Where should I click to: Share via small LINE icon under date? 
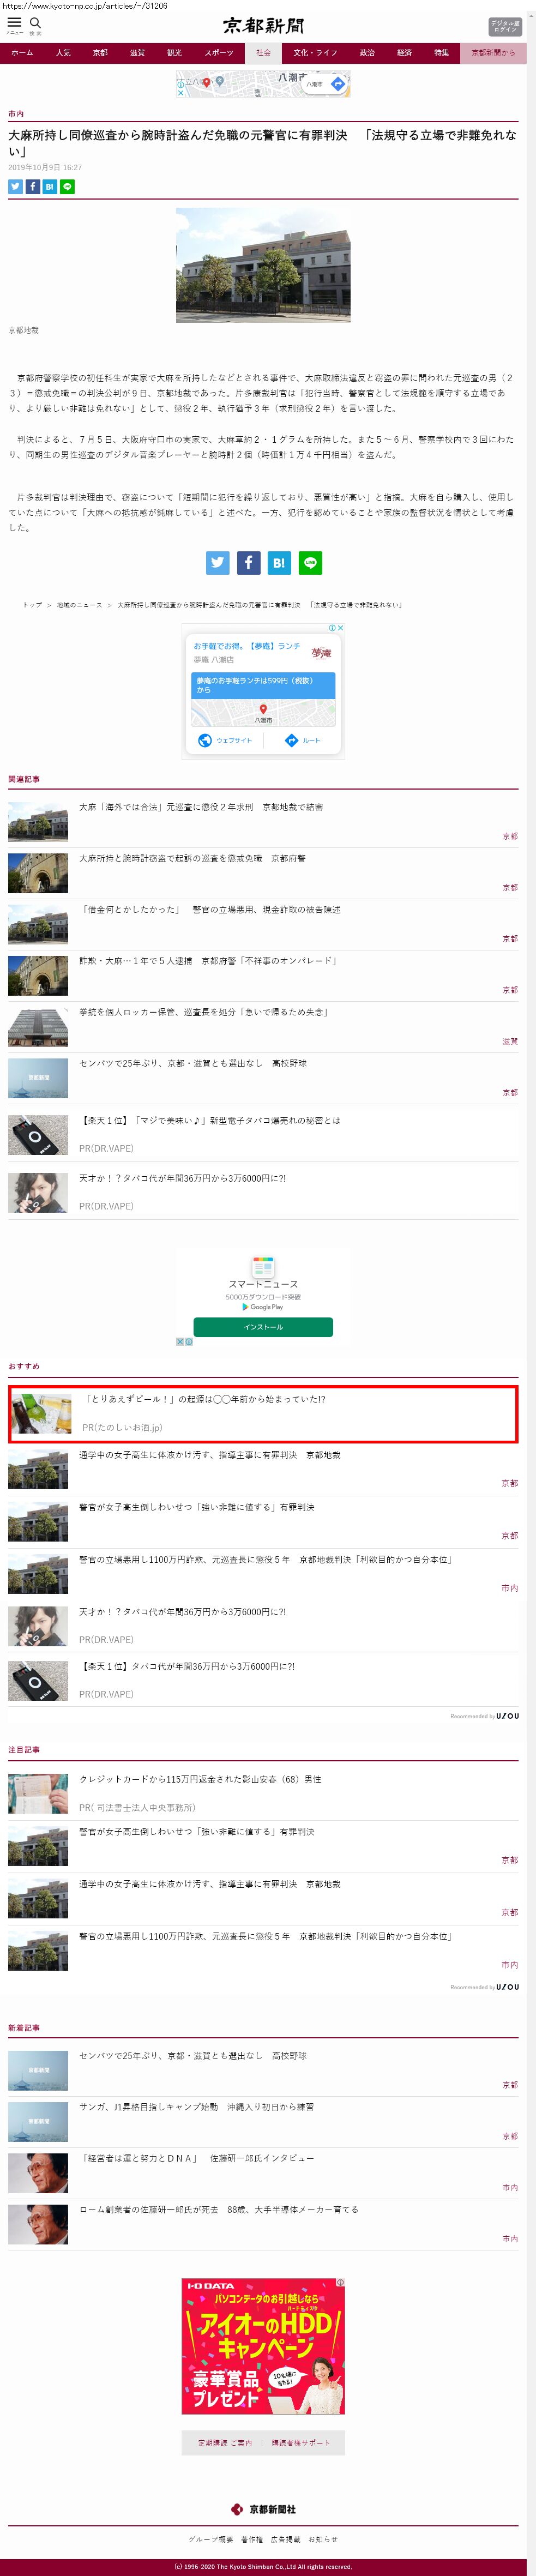tap(67, 187)
